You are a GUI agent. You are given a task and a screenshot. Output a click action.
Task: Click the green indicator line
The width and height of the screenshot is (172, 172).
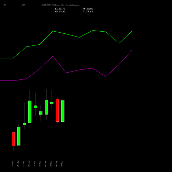[66, 34]
